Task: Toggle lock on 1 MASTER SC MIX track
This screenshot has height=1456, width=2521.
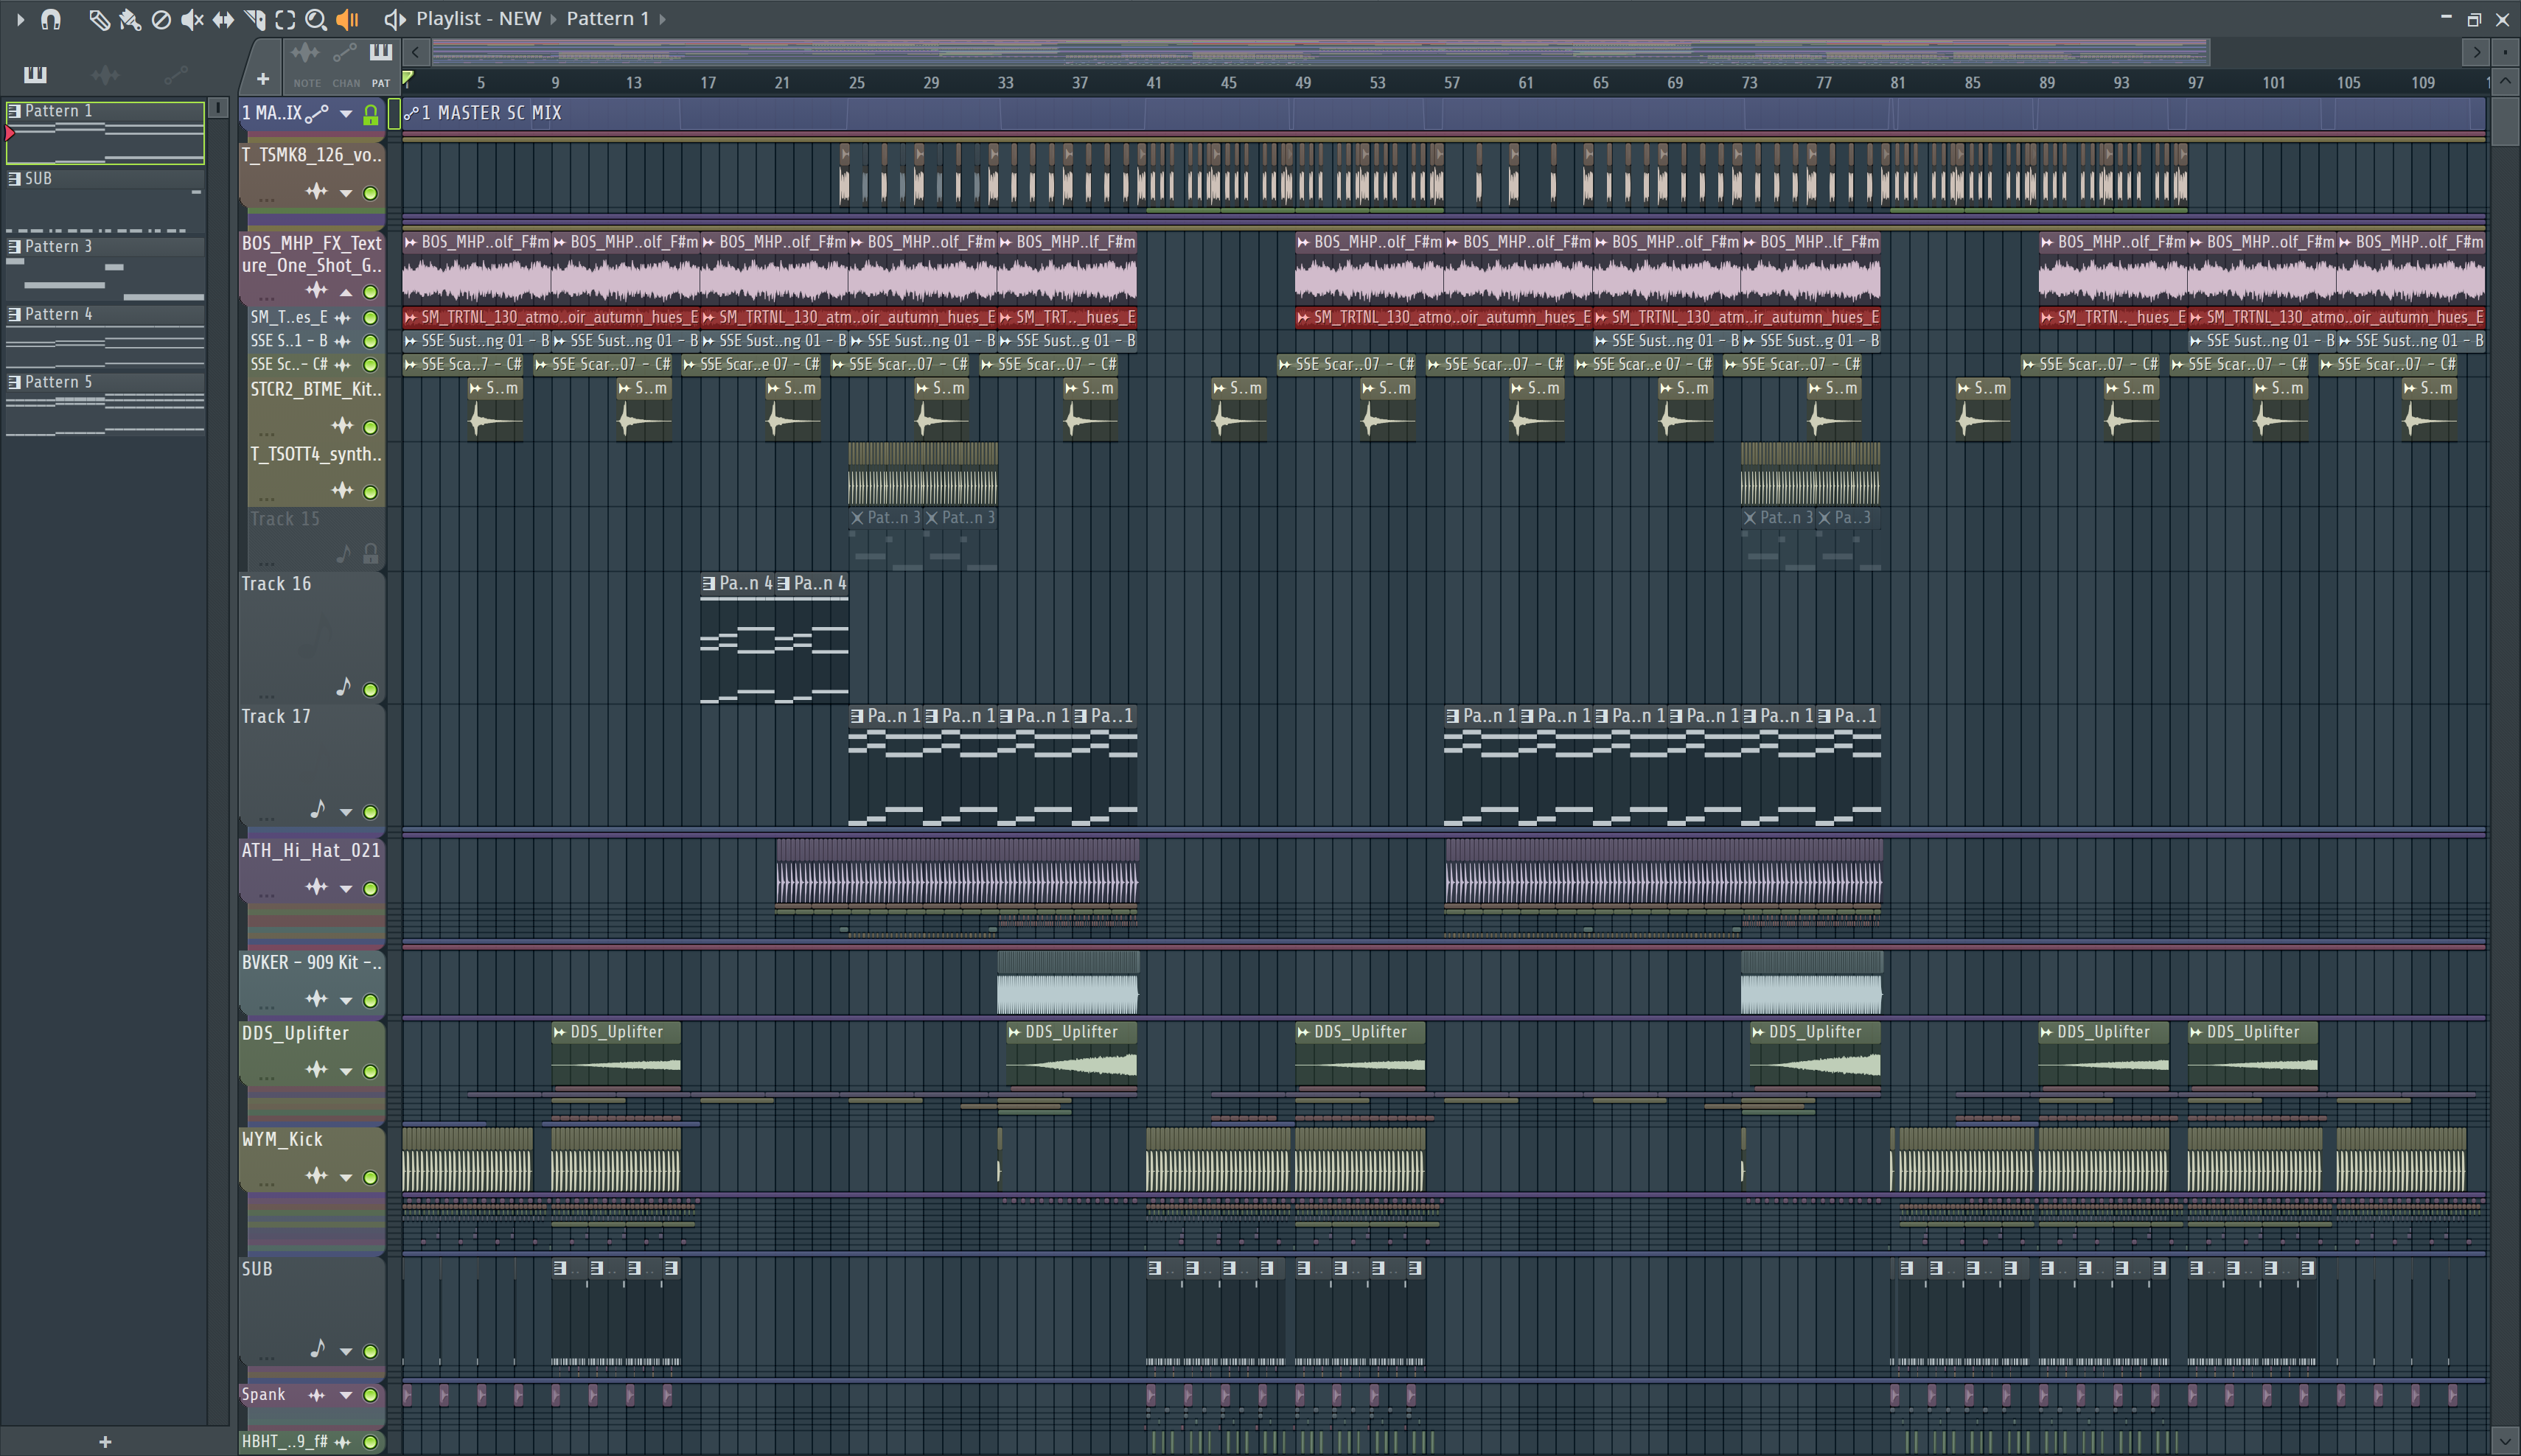Action: 370,115
